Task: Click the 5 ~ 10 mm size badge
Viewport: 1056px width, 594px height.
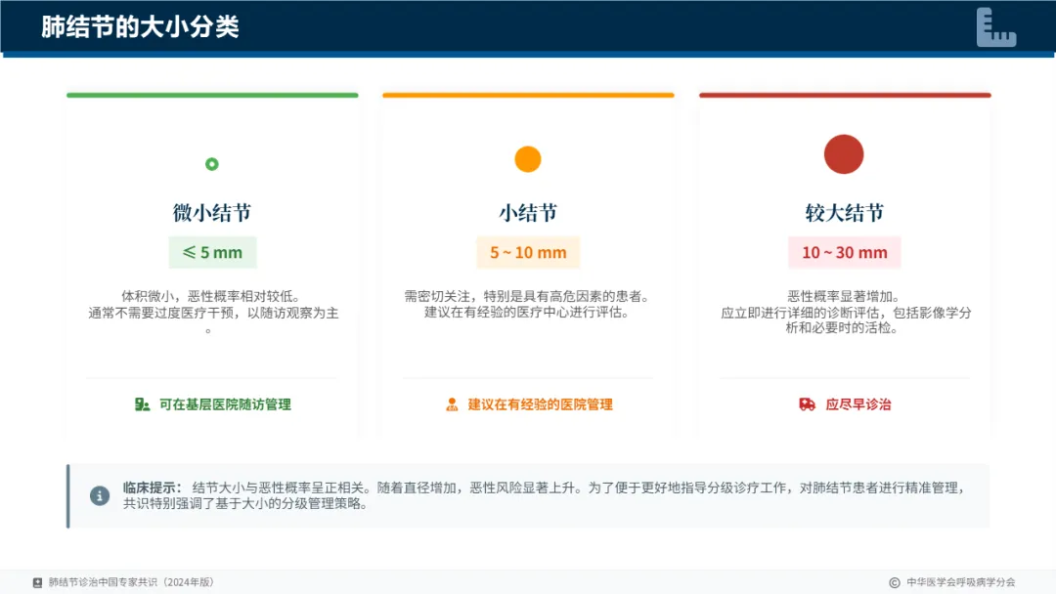Action: [x=528, y=252]
